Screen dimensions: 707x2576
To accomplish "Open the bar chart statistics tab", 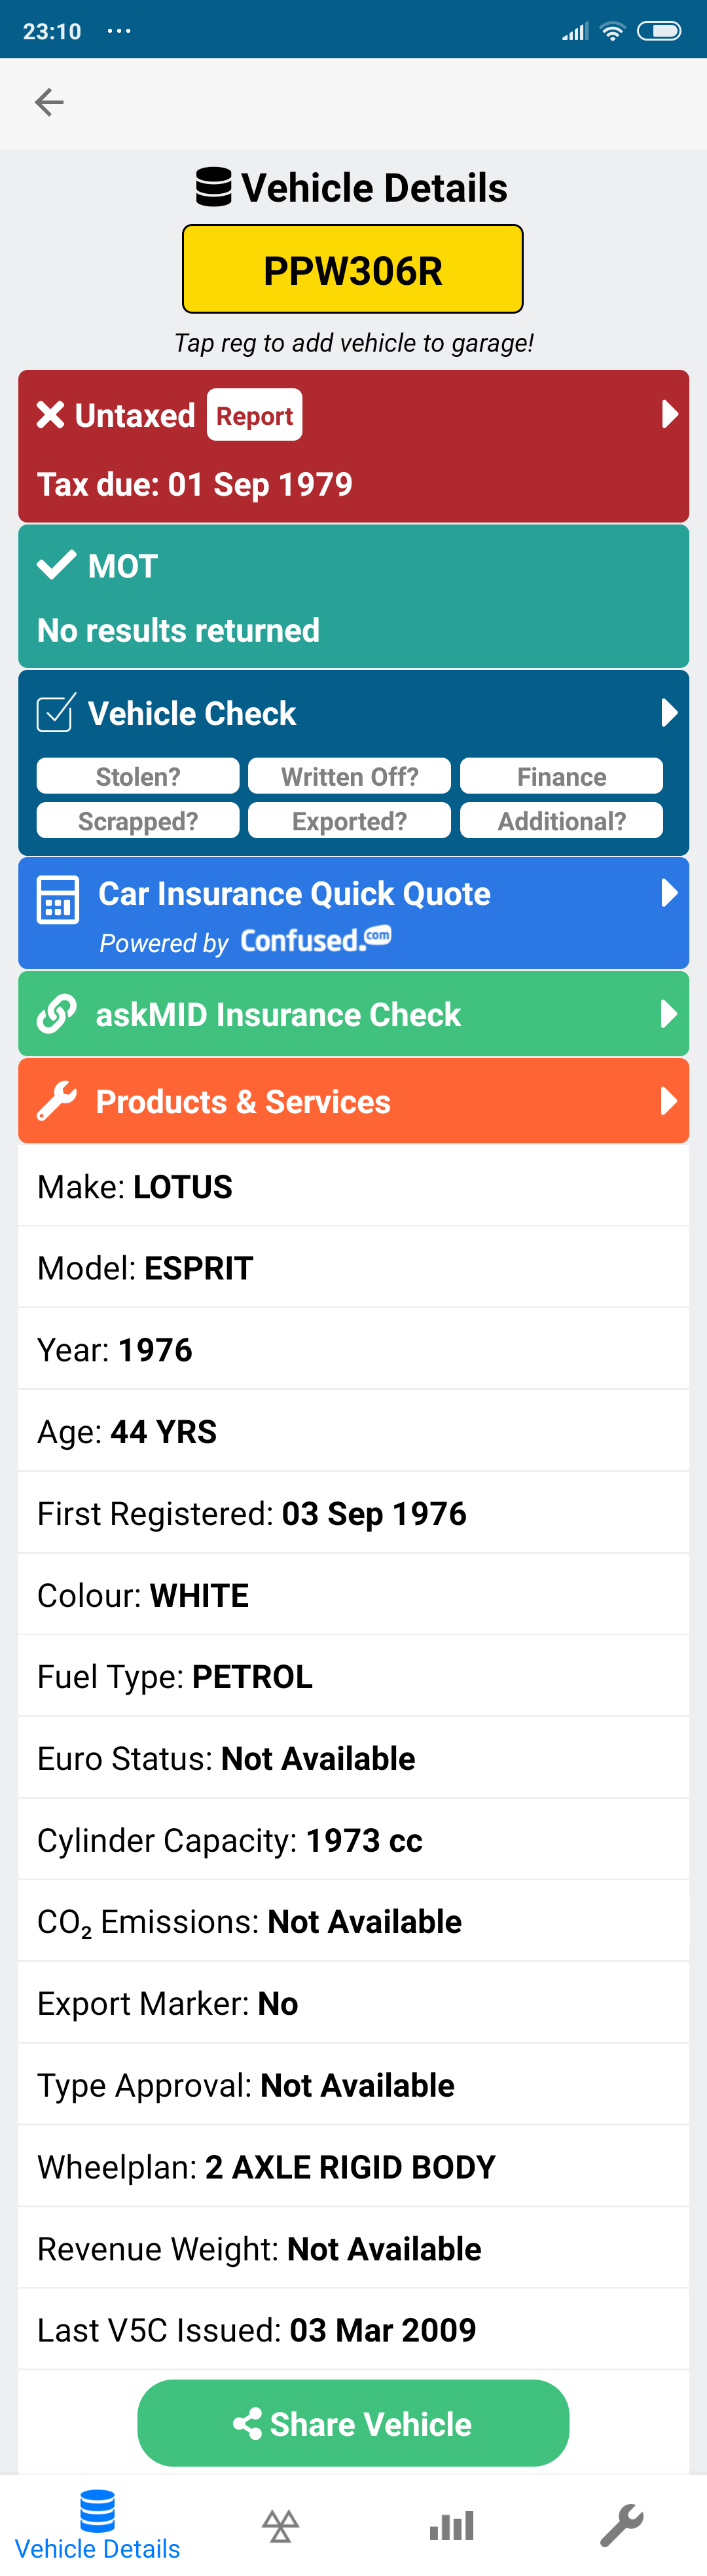I will click(451, 2526).
